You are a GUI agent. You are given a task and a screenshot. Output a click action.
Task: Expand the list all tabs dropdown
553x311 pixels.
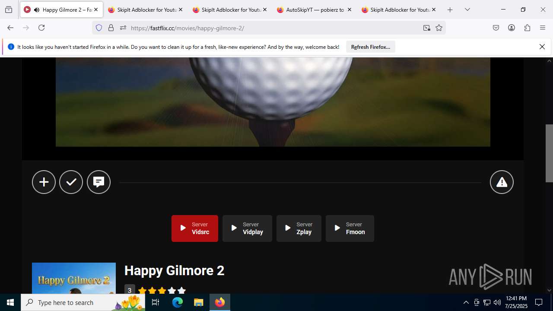coord(467,10)
